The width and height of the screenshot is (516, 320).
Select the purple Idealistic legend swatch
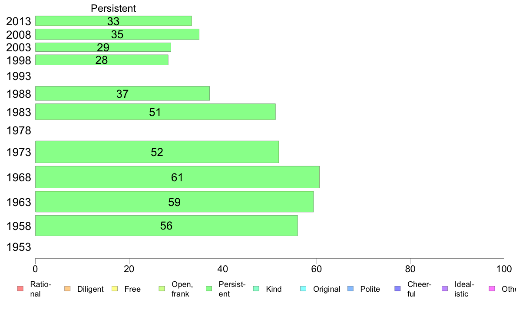point(445,289)
